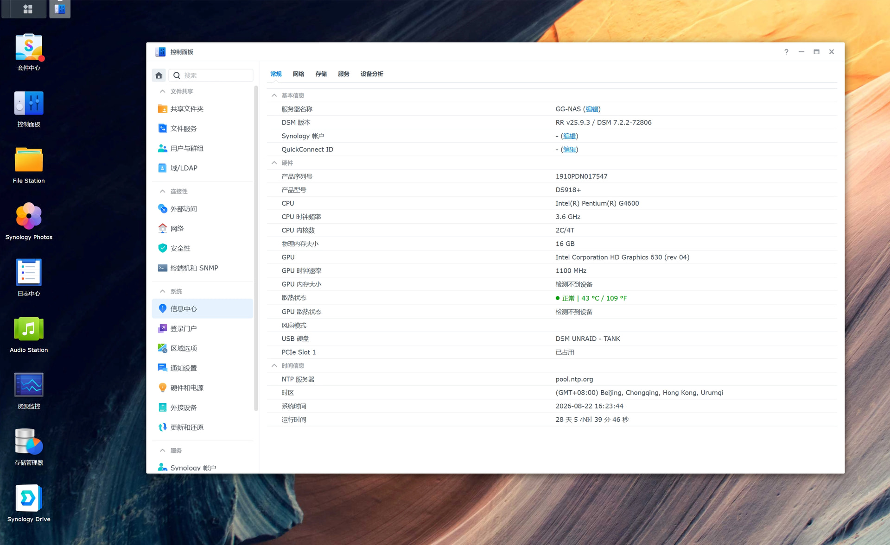Open Notification (通知设置) settings
Viewport: 890px width, 545px height.
pyautogui.click(x=203, y=368)
